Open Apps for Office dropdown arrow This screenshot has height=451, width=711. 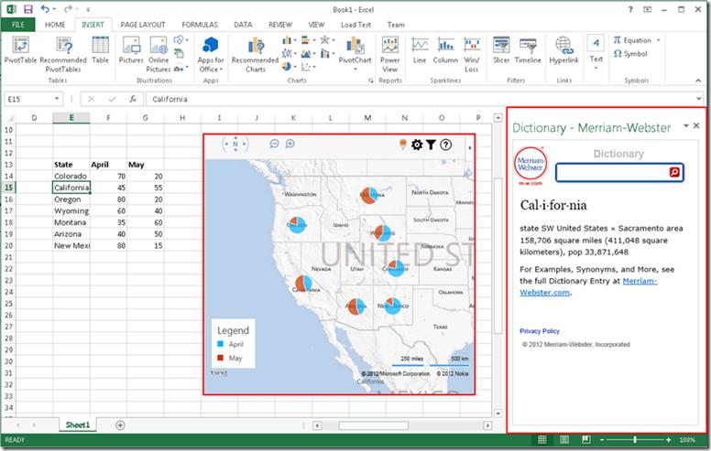click(x=222, y=70)
